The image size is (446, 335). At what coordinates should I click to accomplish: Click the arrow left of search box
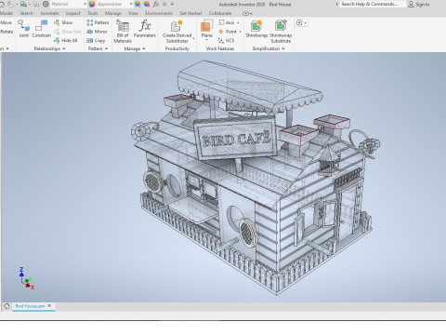(336, 4)
